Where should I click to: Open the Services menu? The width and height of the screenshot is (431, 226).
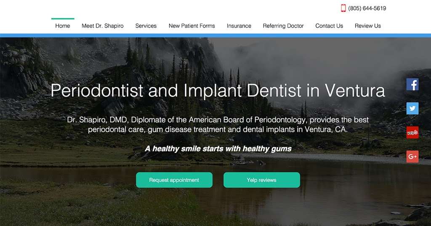click(x=146, y=26)
